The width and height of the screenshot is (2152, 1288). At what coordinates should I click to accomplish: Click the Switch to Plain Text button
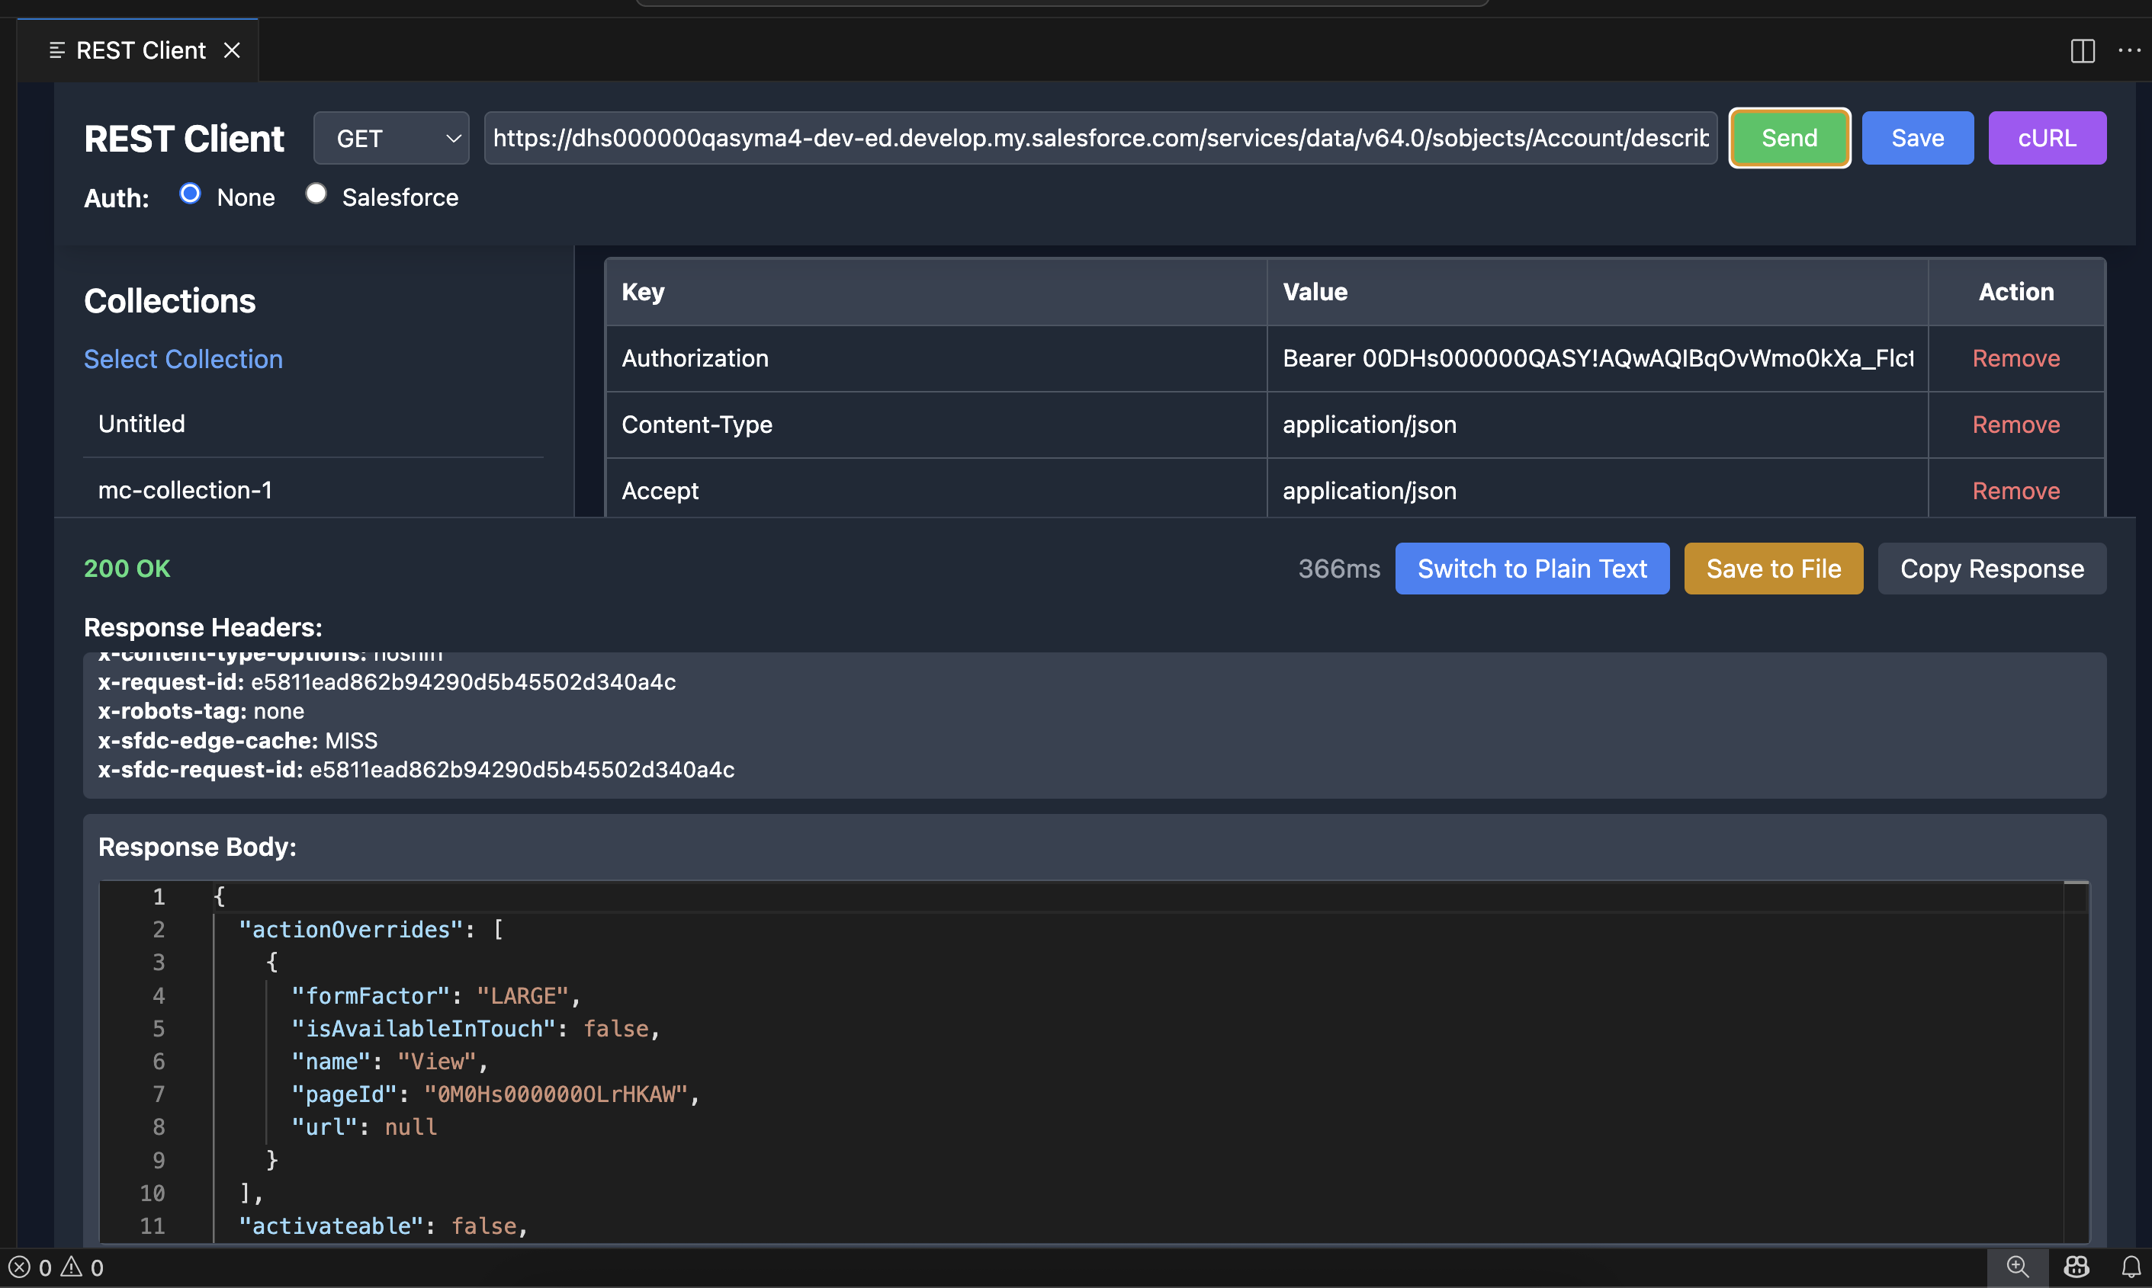pyautogui.click(x=1531, y=569)
